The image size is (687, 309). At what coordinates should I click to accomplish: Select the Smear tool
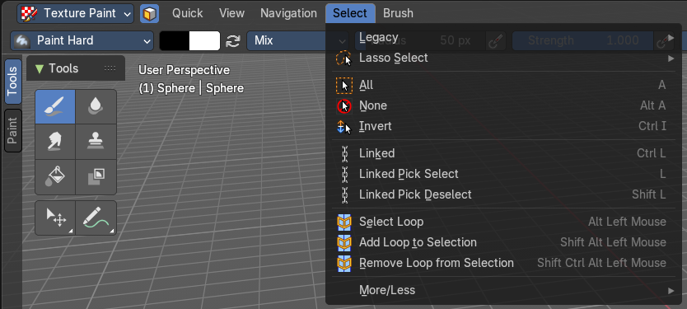click(55, 142)
